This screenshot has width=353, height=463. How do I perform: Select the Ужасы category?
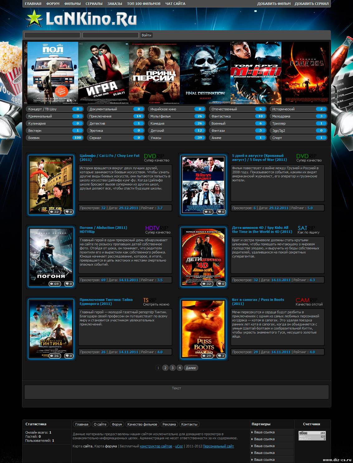click(177, 138)
